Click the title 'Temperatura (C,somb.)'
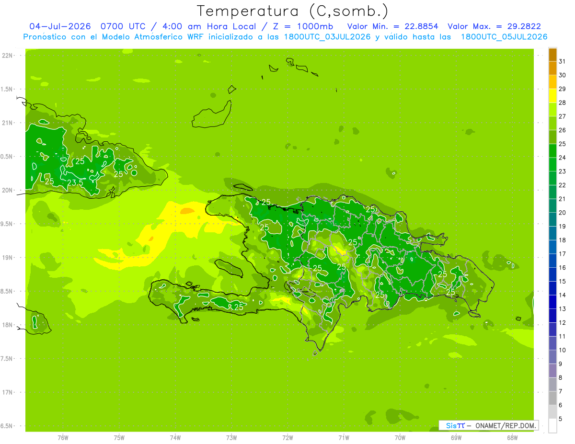 tap(292, 11)
